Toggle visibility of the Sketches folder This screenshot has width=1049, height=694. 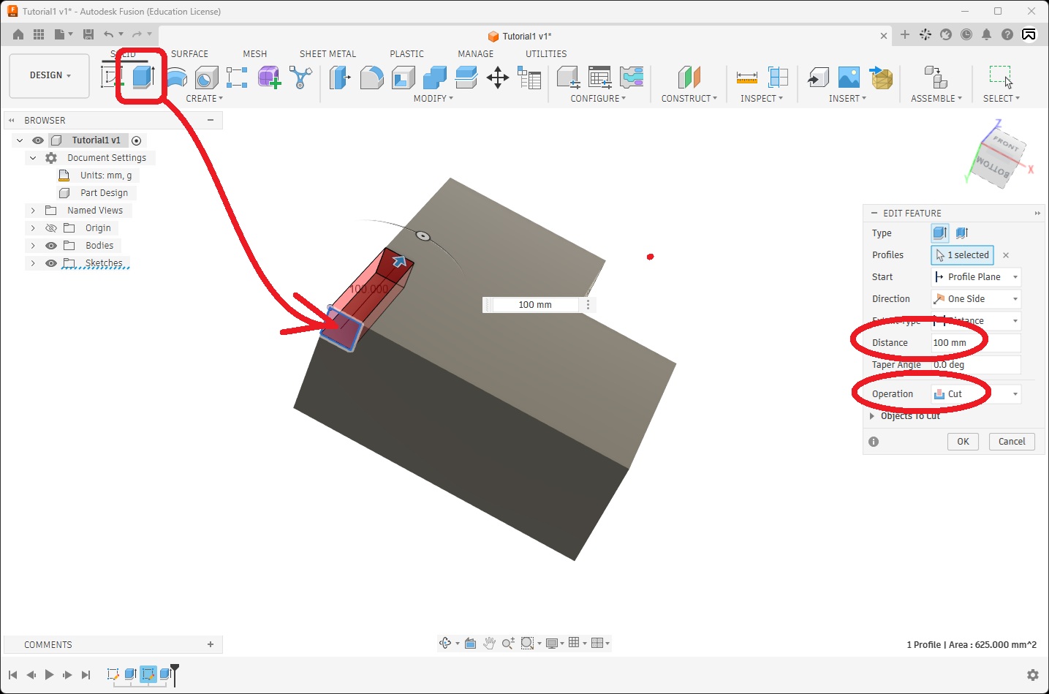pyautogui.click(x=51, y=263)
